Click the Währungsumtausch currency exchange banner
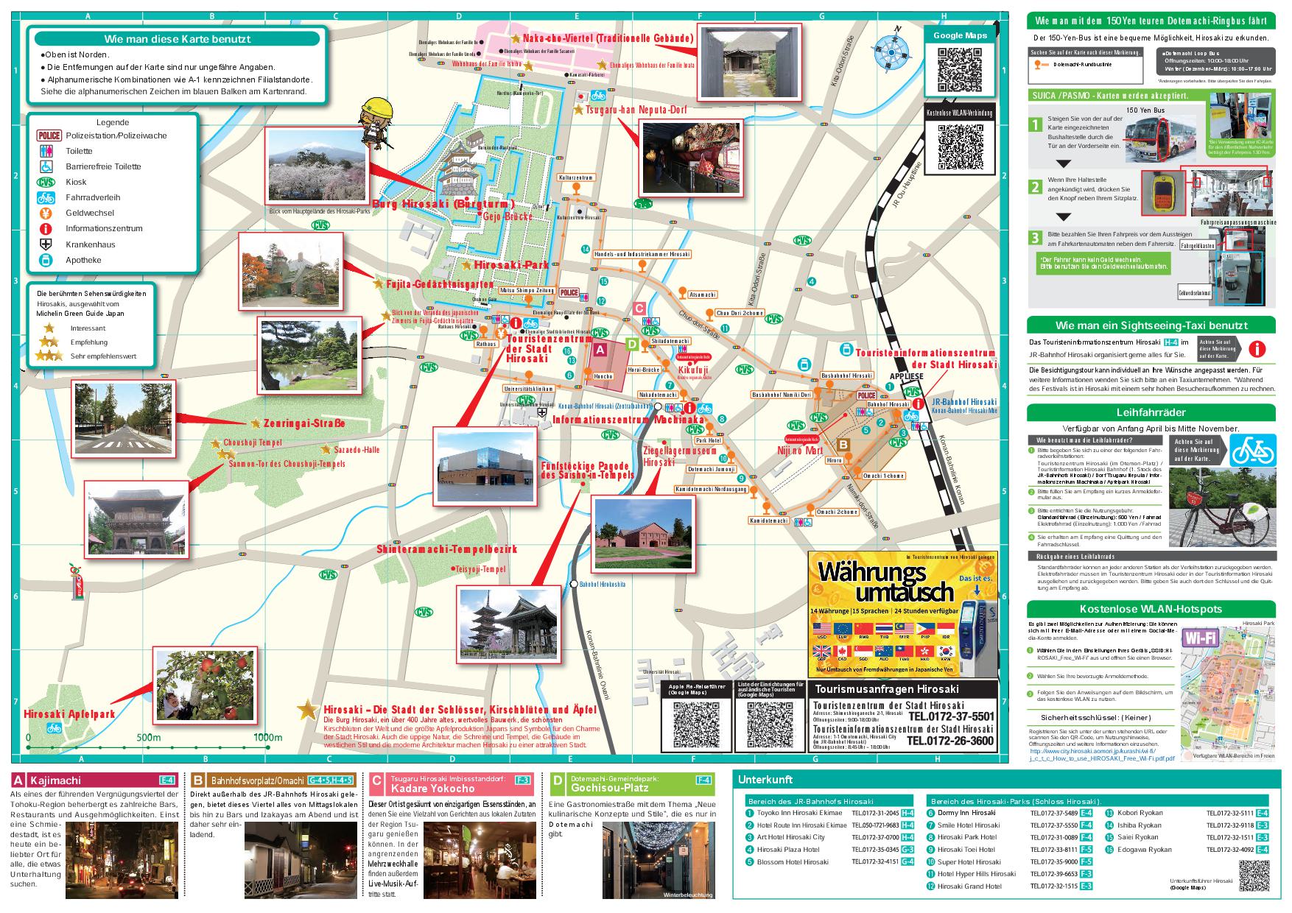This screenshot has width=1292, height=913. click(903, 614)
